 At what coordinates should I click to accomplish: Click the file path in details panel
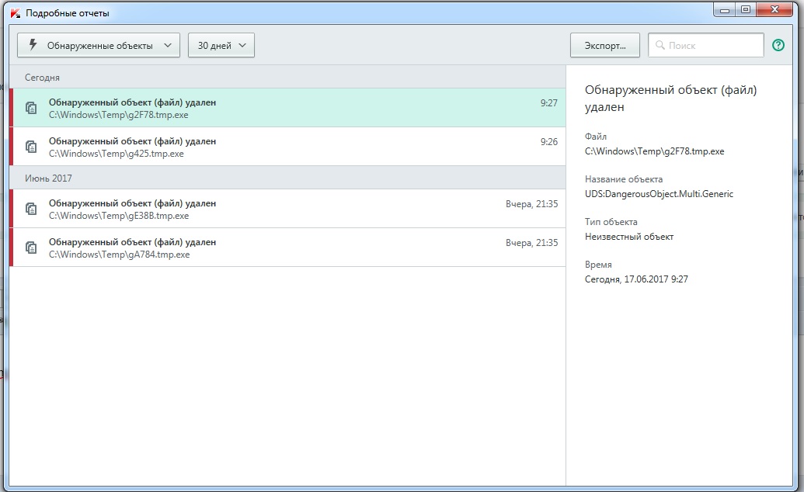(654, 151)
